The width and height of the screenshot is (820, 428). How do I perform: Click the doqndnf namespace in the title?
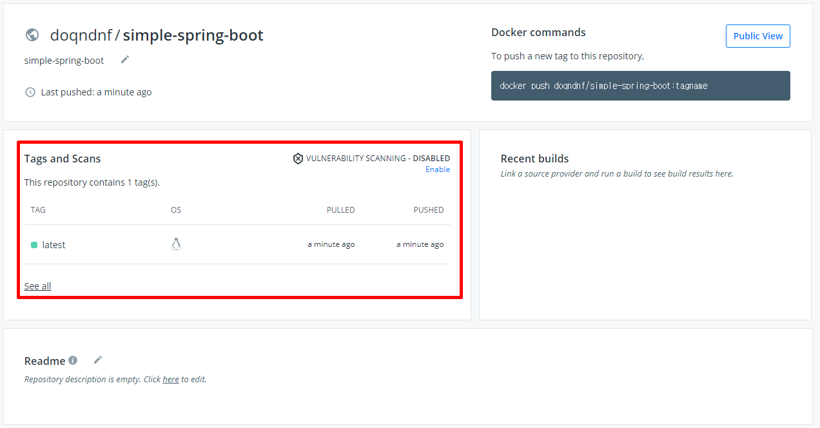[x=81, y=35]
